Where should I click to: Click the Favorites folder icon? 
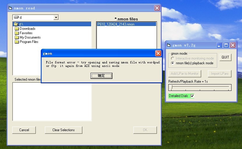click(x=17, y=33)
